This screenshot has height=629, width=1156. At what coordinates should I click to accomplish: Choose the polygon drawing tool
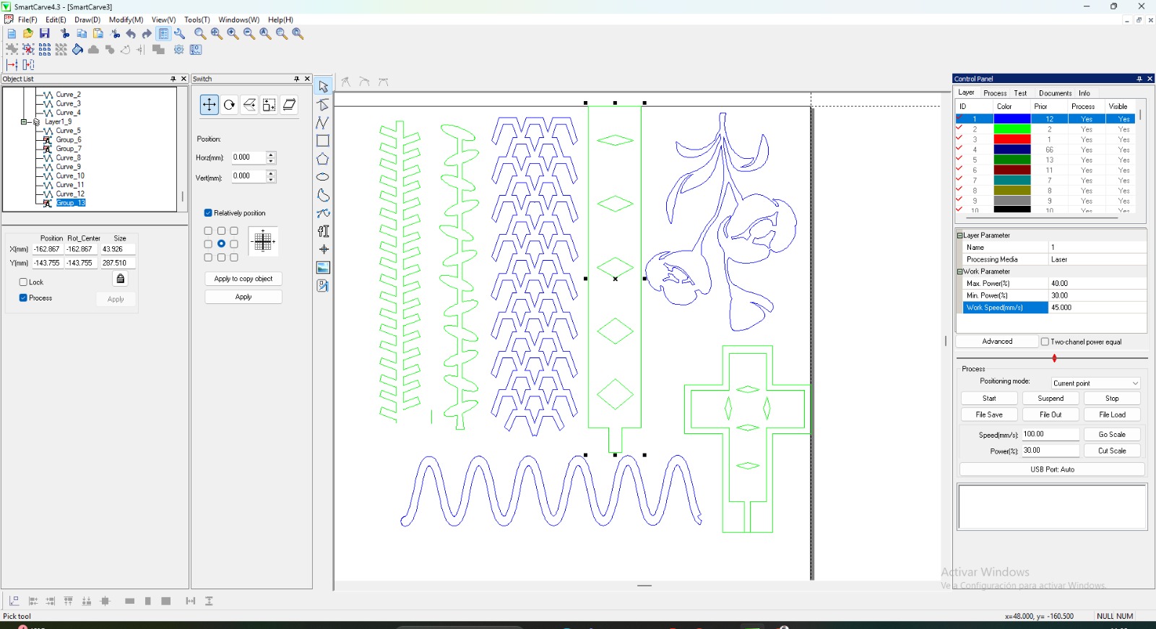323,159
